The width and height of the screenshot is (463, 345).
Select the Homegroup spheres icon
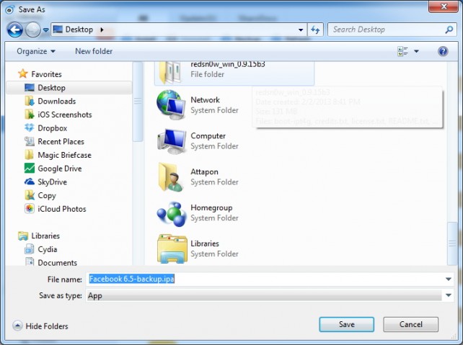[x=172, y=213]
